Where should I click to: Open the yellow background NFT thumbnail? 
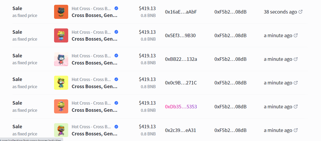point(61,83)
